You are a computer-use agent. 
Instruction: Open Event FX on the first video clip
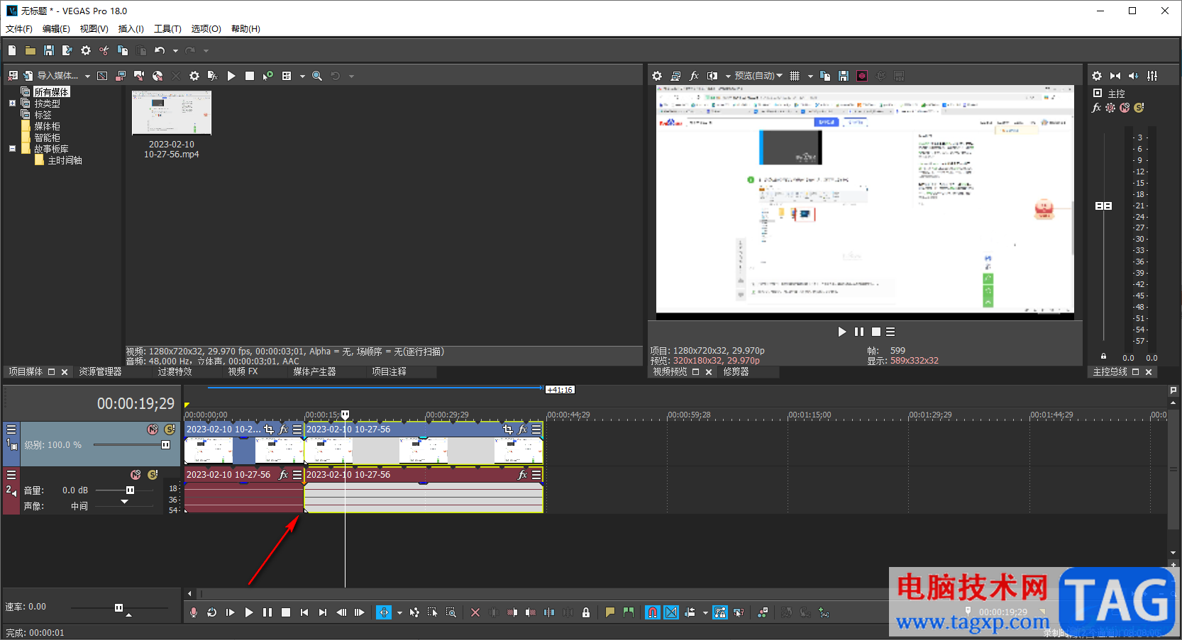283,430
